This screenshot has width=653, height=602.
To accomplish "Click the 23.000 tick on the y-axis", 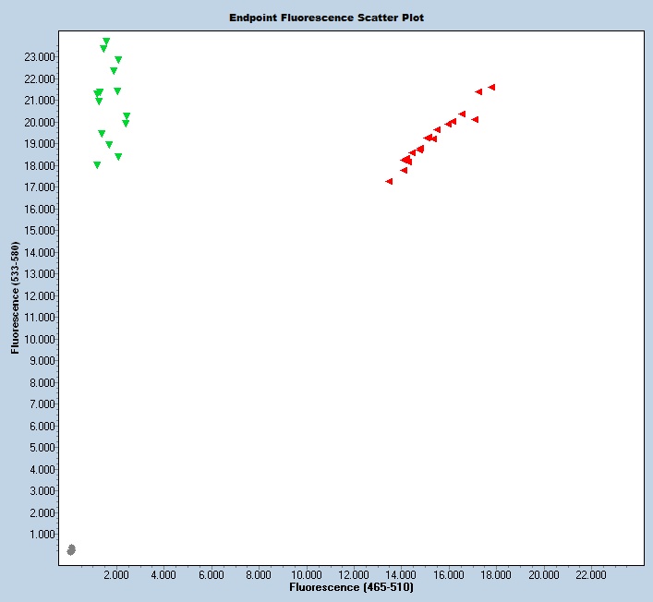I will pyautogui.click(x=40, y=57).
